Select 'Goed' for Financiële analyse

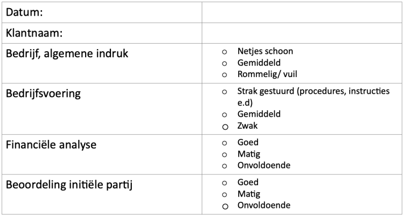pyautogui.click(x=225, y=143)
